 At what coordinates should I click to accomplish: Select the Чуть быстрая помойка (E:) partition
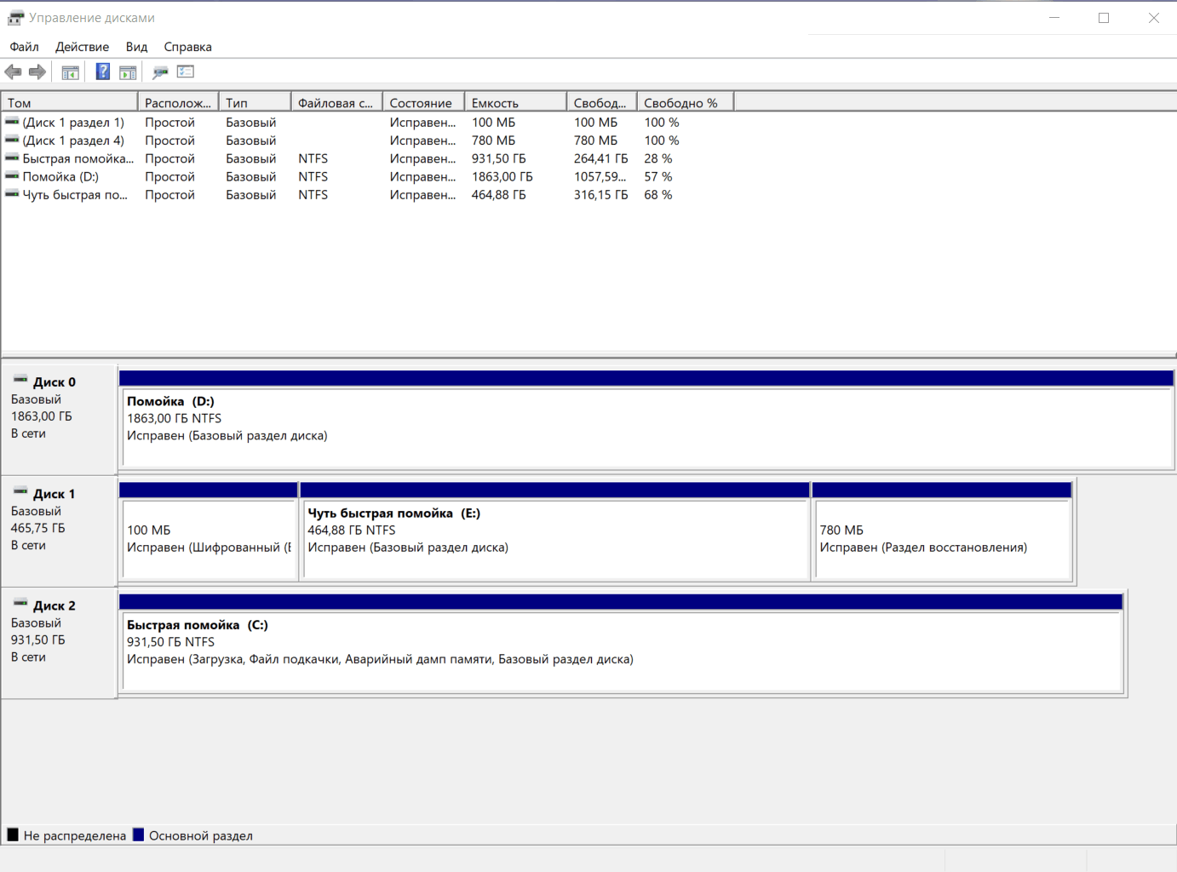click(x=554, y=531)
